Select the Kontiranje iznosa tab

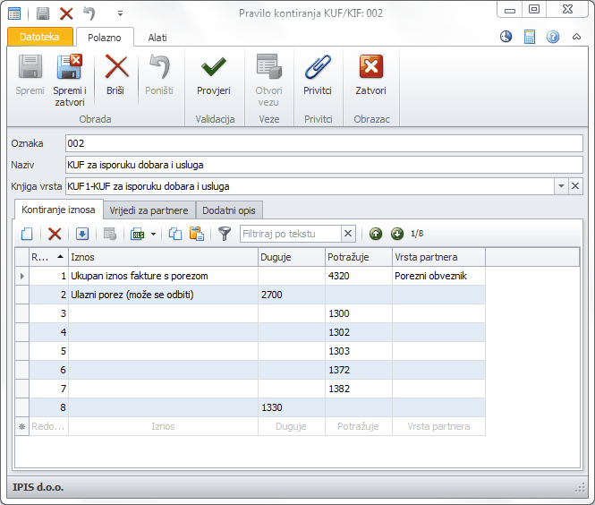[58, 210]
